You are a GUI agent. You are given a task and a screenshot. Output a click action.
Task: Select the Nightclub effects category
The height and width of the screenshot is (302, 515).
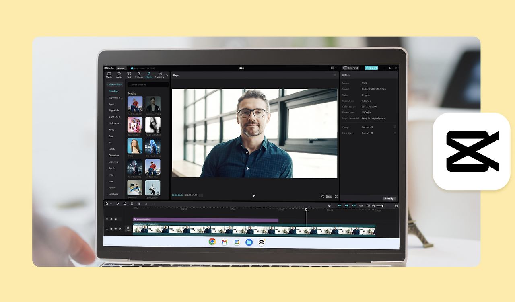pyautogui.click(x=114, y=111)
